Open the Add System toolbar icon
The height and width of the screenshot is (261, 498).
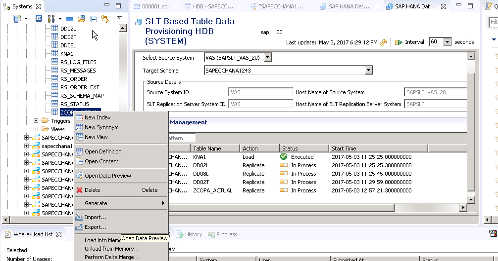[16, 19]
